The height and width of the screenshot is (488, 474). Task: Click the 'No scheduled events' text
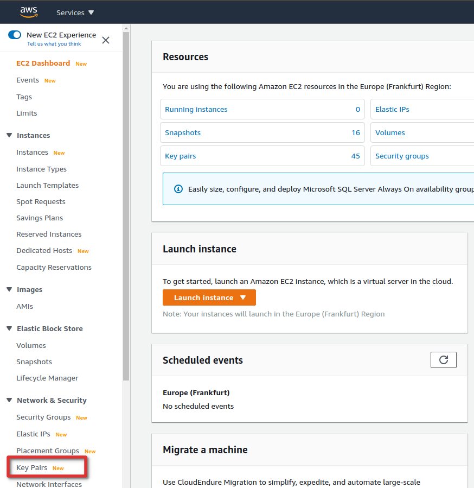pyautogui.click(x=198, y=406)
